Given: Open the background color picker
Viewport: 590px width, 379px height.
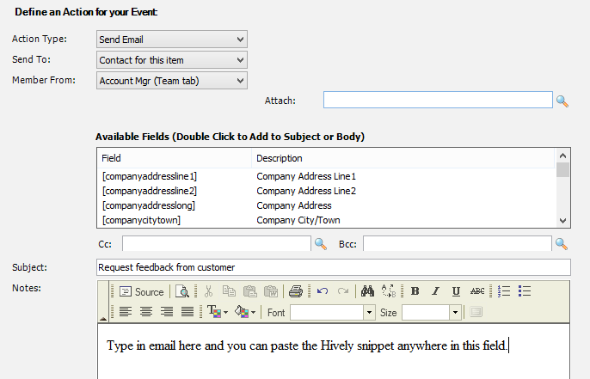Looking at the screenshot, I should (x=245, y=312).
